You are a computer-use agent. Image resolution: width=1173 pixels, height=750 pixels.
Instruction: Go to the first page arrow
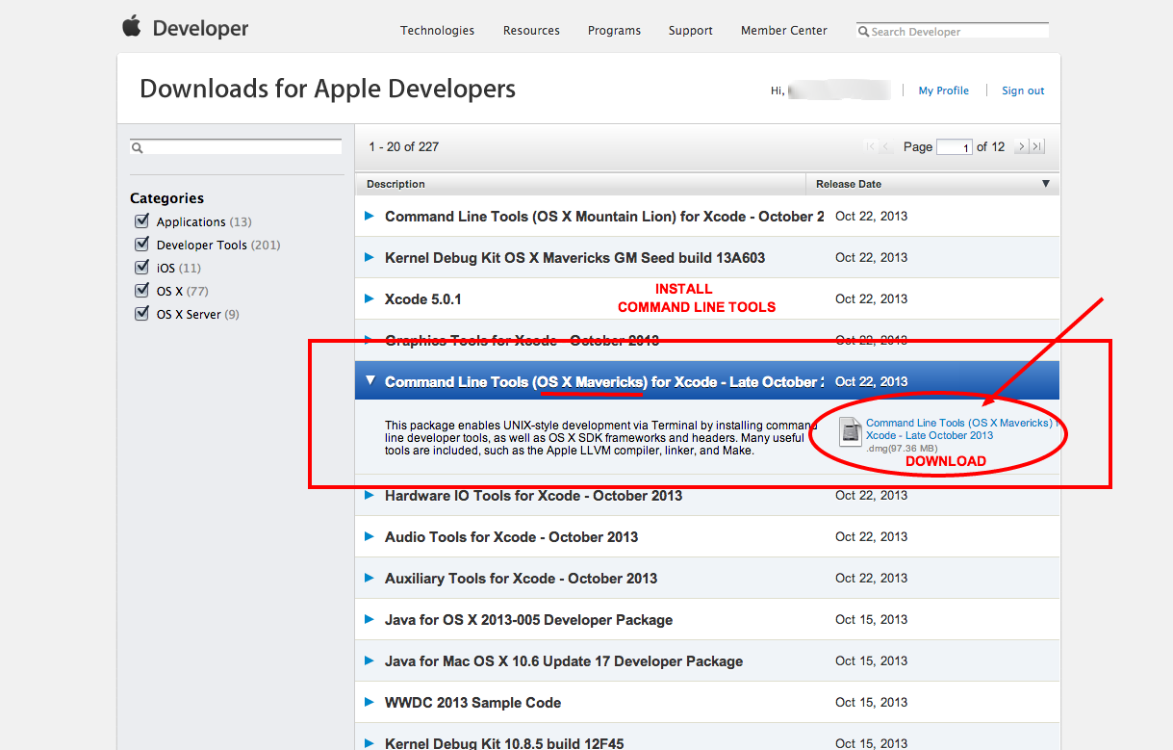pos(872,146)
